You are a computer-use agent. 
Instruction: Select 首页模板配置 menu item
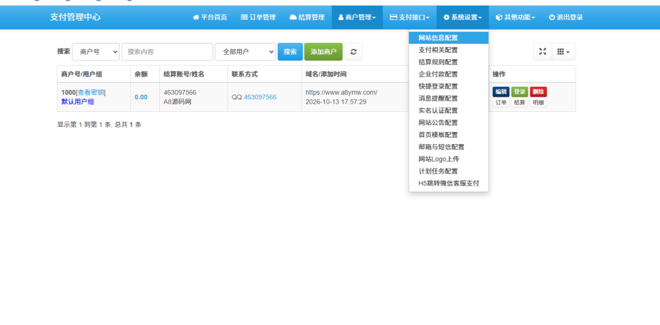(449, 135)
